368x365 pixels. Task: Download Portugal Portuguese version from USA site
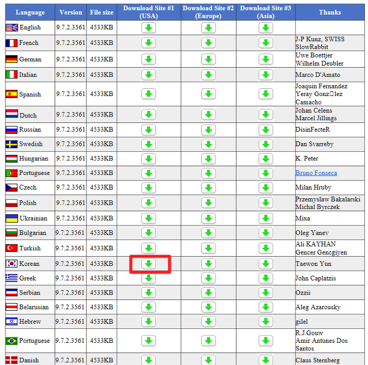(149, 173)
